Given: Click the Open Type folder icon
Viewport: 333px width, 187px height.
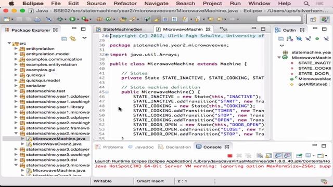Looking at the screenshot, I should click(123, 19).
